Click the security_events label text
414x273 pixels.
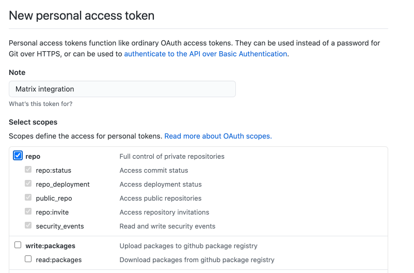pos(60,226)
